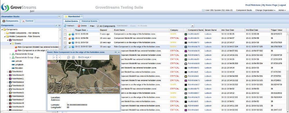
Task: Open the IntvlMobile90 component link
Action: coord(194,34)
